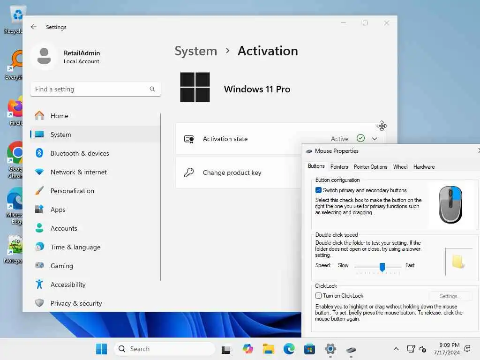Switch to the Hardware tab
Screen dimensions: 480x360
(424, 167)
